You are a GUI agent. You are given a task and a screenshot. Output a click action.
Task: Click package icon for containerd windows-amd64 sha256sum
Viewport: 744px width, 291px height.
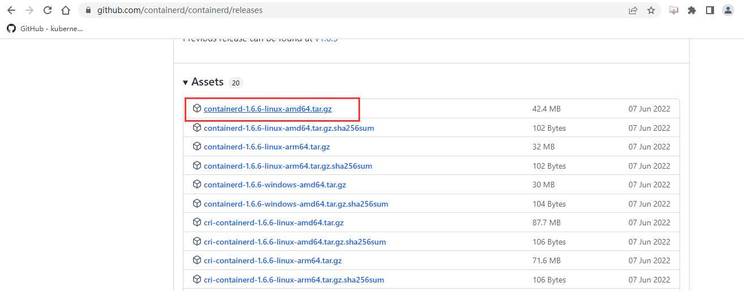point(196,203)
